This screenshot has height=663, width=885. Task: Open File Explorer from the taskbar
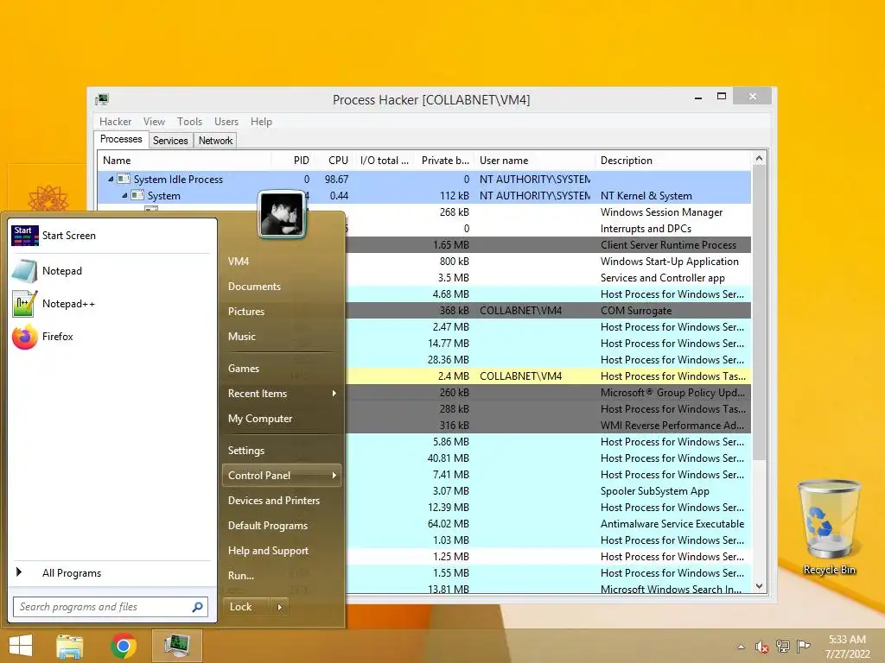tap(70, 646)
